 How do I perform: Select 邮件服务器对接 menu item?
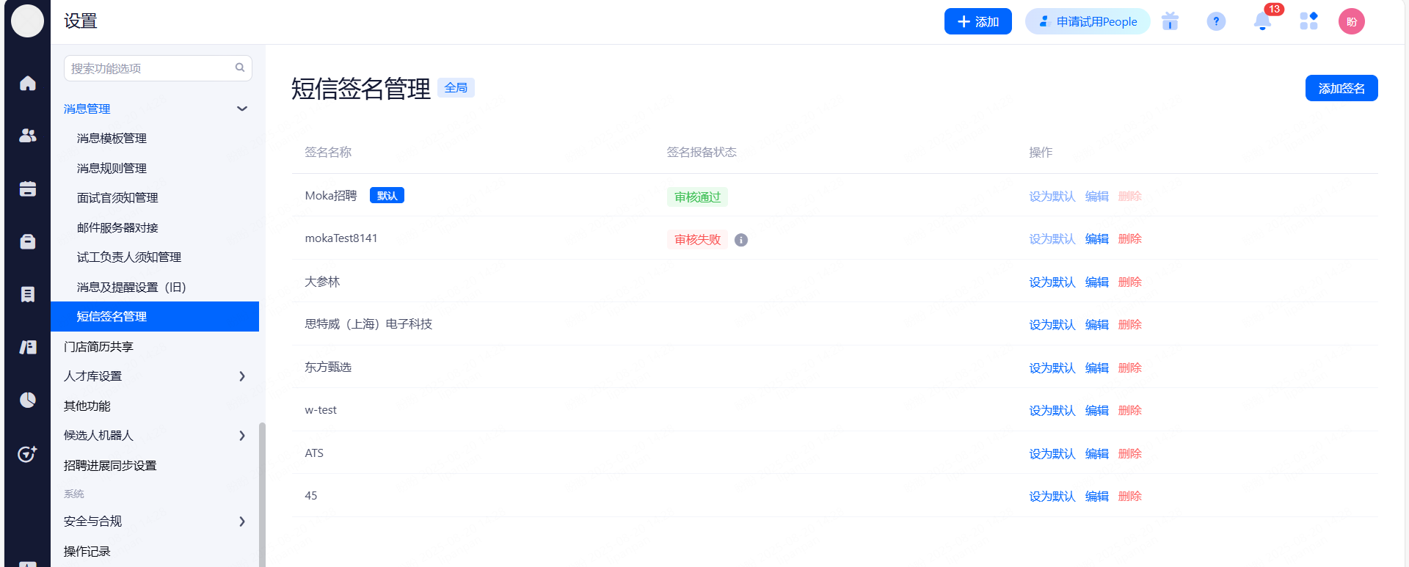(117, 228)
